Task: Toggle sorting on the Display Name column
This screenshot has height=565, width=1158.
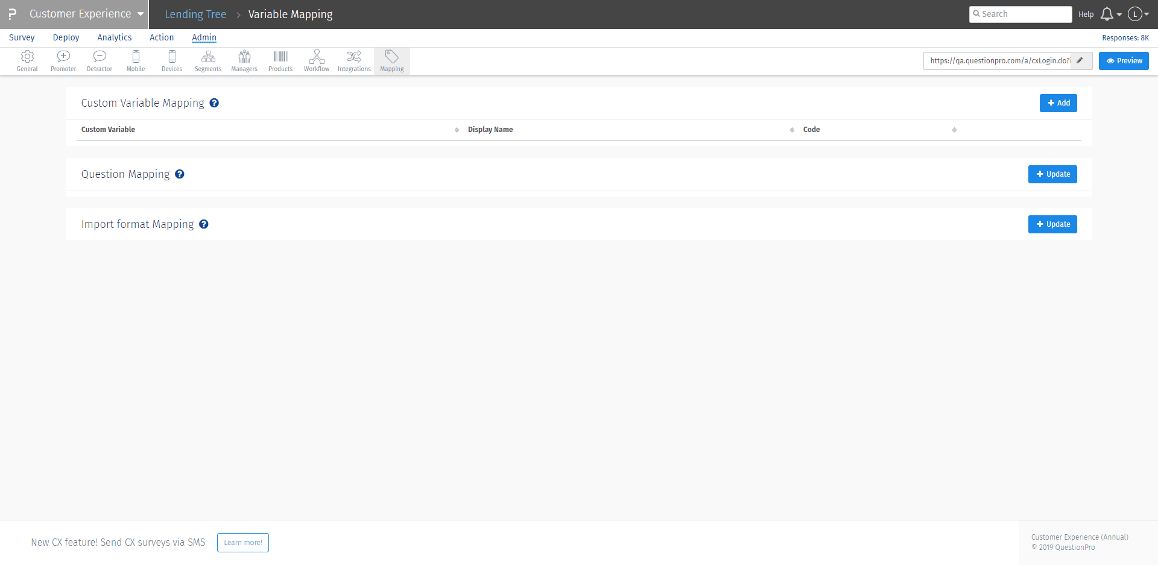Action: (x=793, y=130)
